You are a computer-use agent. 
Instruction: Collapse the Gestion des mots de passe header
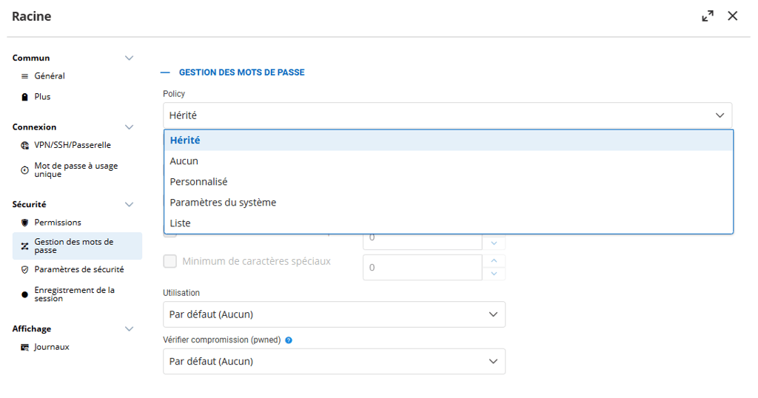(165, 72)
